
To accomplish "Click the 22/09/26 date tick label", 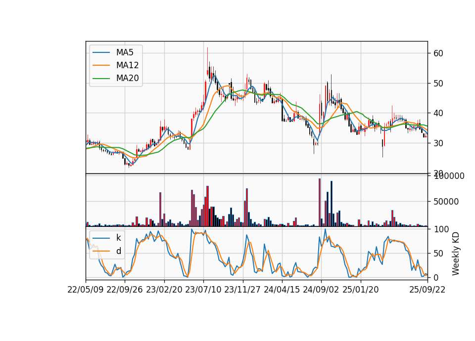I will pos(125,290).
